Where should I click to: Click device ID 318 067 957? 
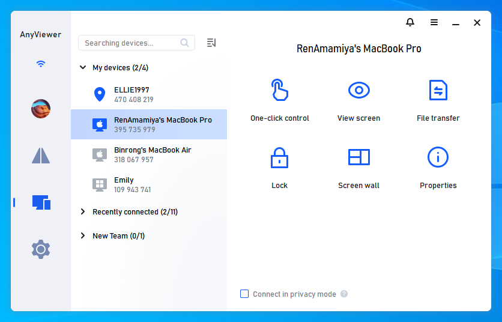[x=134, y=160]
